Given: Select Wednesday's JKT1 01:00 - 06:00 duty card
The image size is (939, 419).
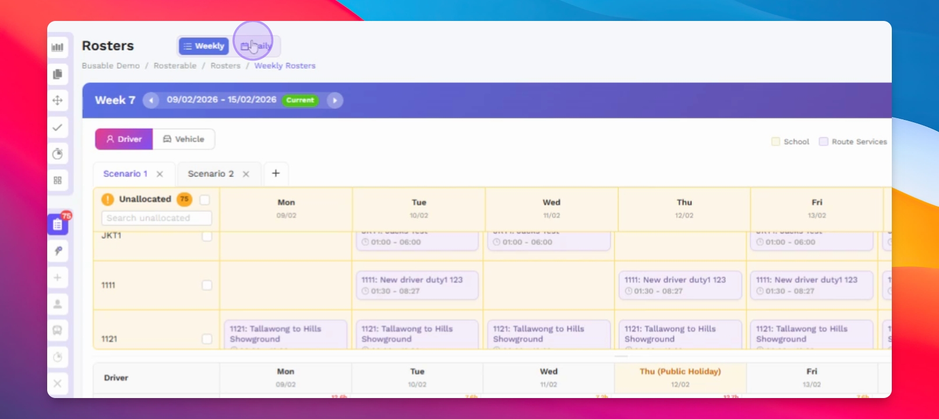Looking at the screenshot, I should pyautogui.click(x=549, y=241).
